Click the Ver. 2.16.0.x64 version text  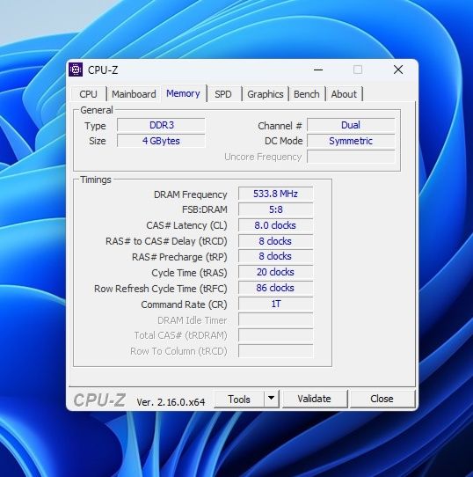(171, 402)
